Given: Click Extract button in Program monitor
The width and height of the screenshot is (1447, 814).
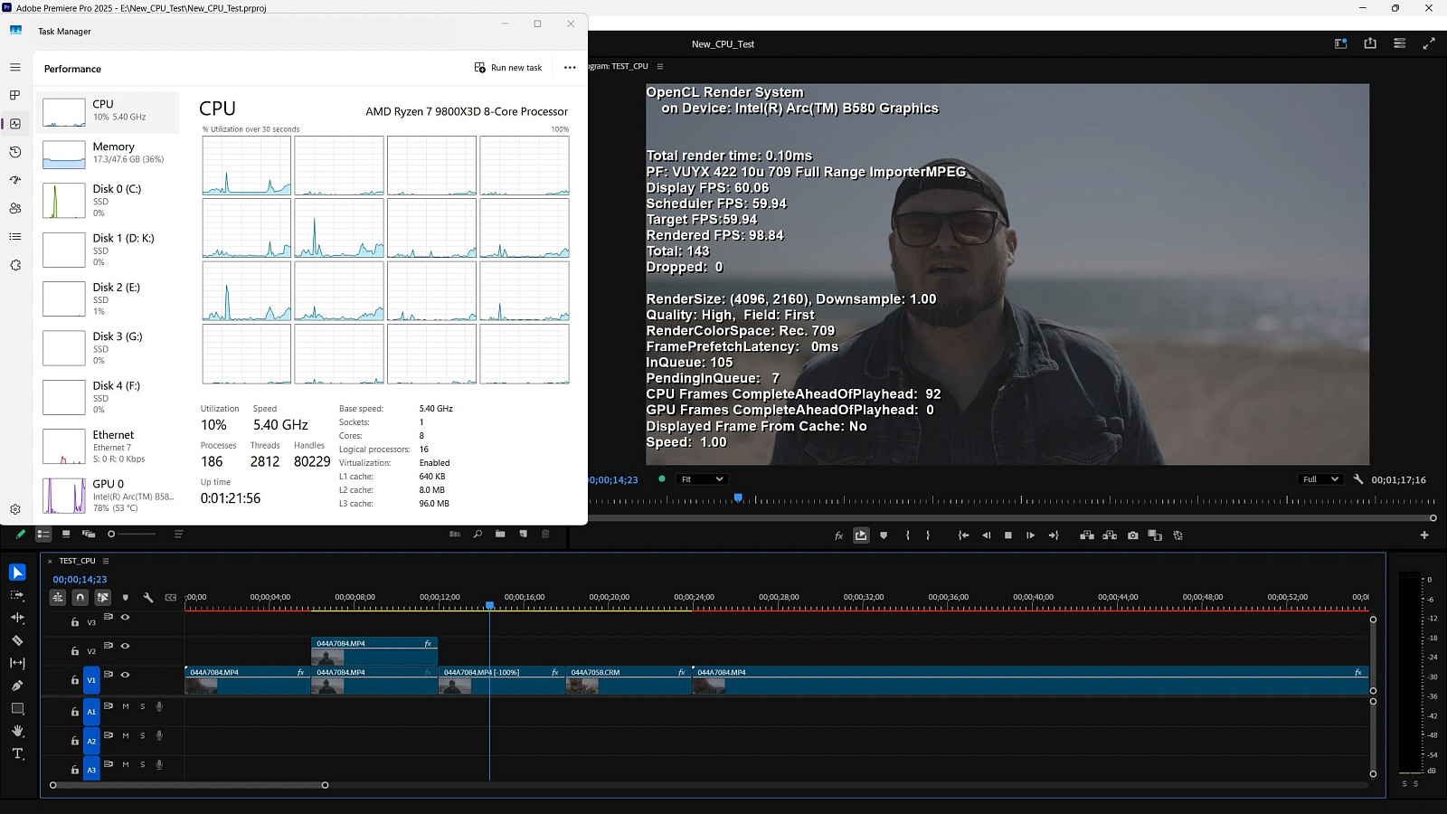Looking at the screenshot, I should click(1110, 535).
